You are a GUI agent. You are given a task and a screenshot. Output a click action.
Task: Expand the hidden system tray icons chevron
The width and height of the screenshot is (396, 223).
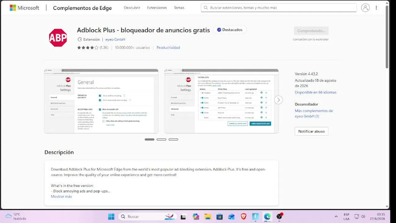point(336,216)
